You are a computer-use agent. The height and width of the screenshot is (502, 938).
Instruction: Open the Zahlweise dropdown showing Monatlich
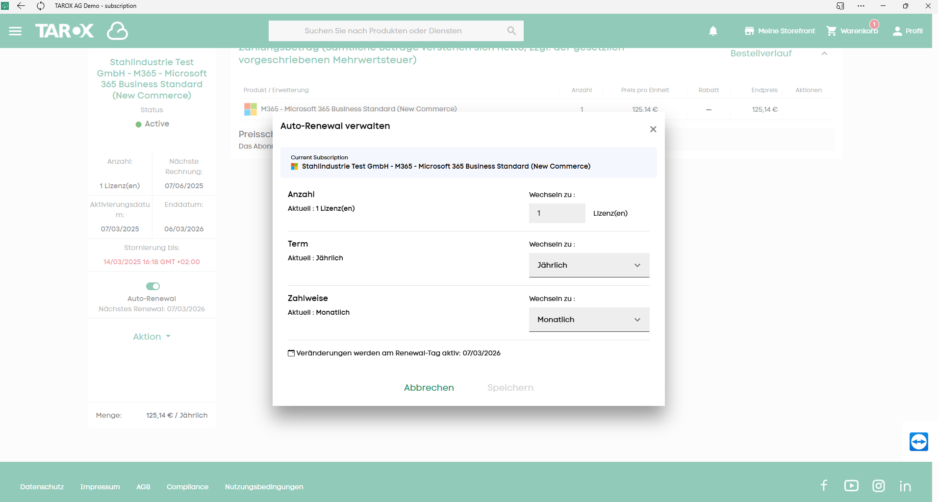click(589, 320)
